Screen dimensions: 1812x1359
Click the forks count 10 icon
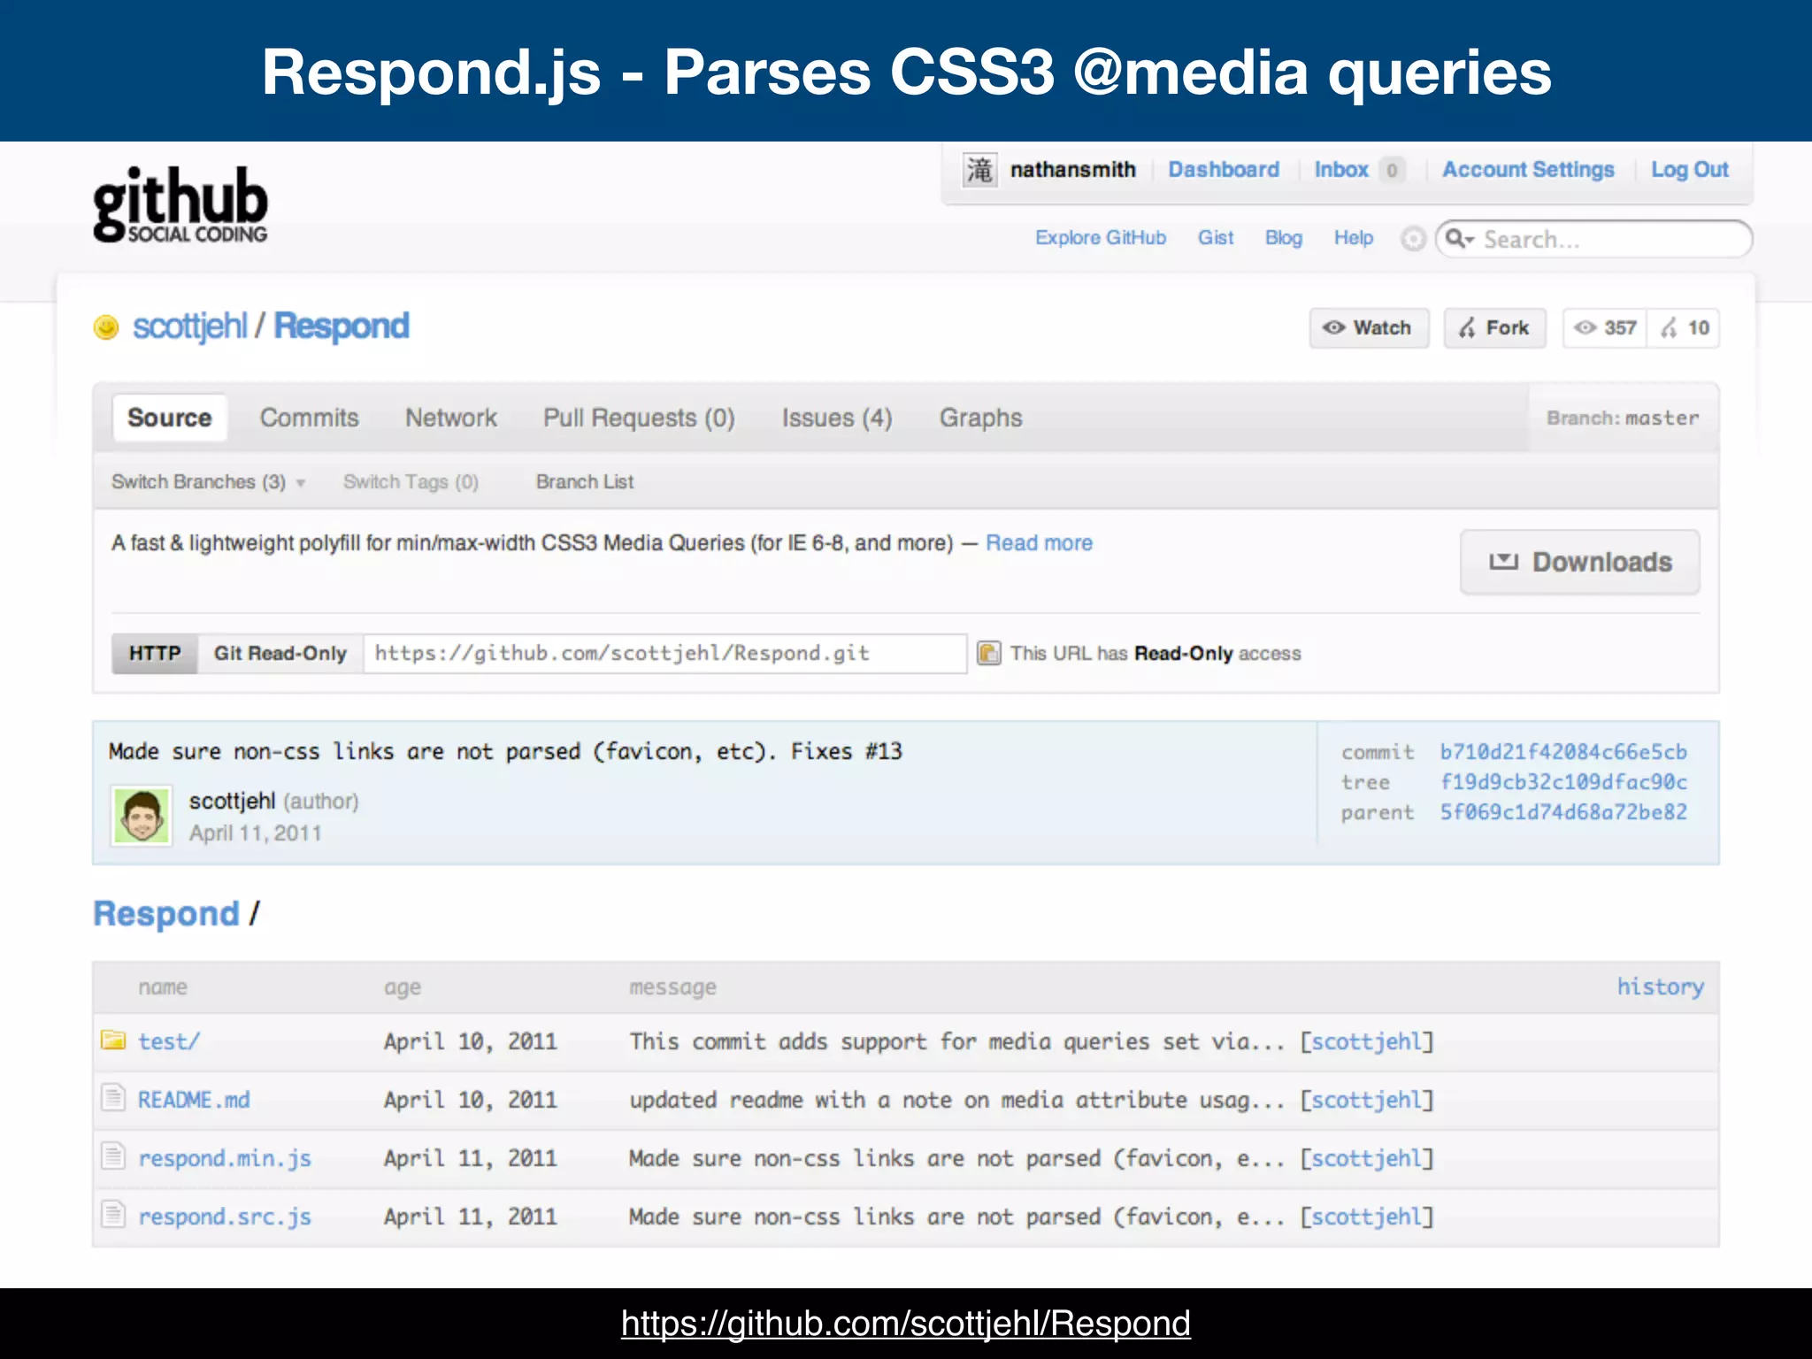tap(1669, 328)
